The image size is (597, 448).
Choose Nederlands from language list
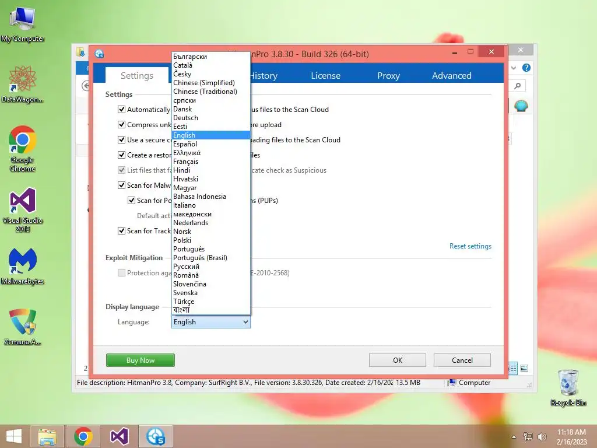[211, 223]
